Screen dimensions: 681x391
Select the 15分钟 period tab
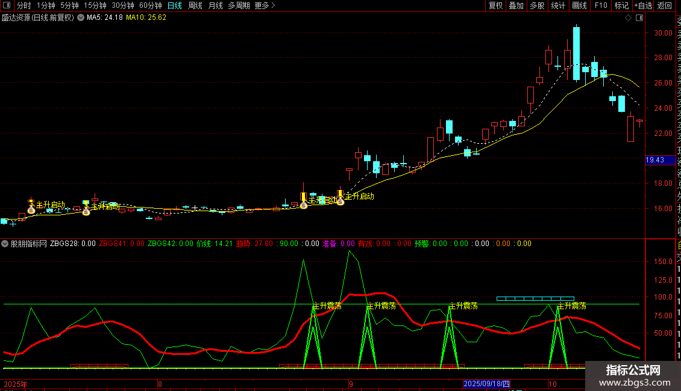point(95,5)
